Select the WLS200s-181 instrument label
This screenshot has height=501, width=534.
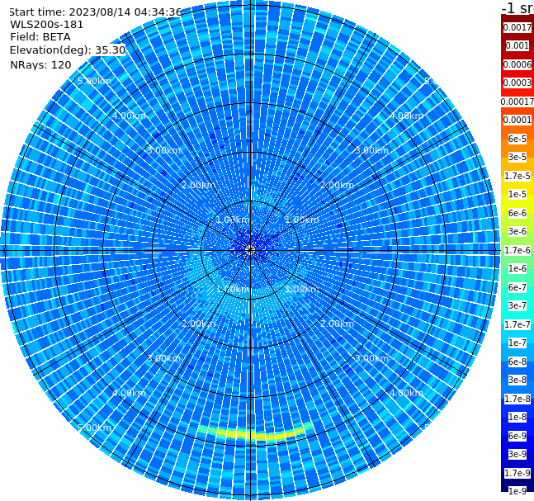coord(47,25)
